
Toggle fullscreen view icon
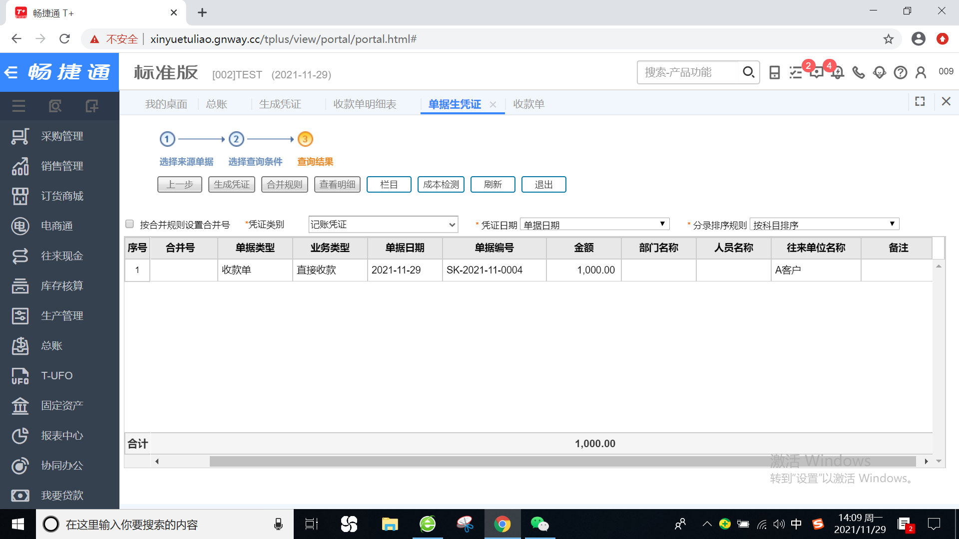click(x=920, y=101)
